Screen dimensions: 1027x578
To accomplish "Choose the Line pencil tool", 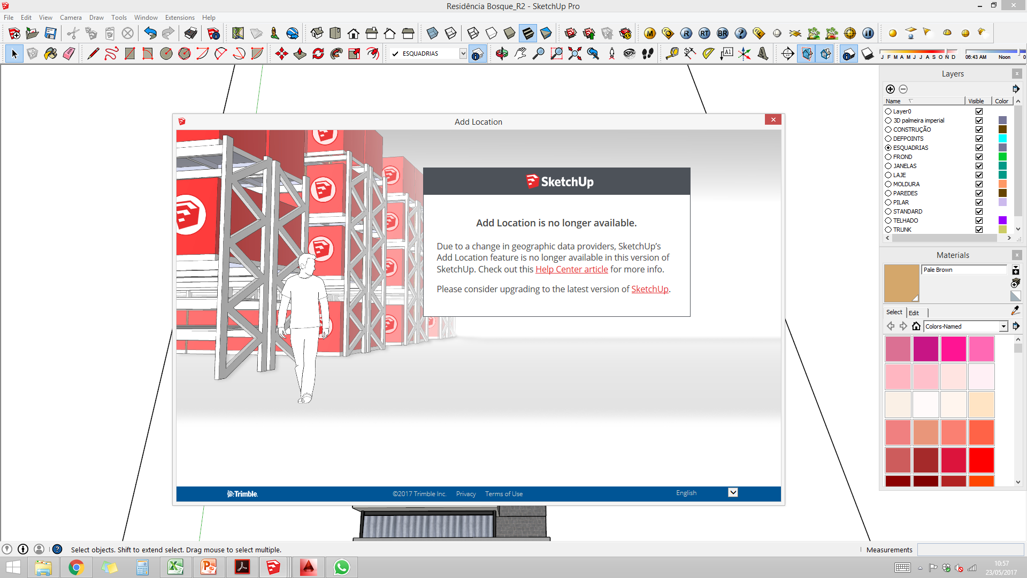I will click(x=93, y=54).
